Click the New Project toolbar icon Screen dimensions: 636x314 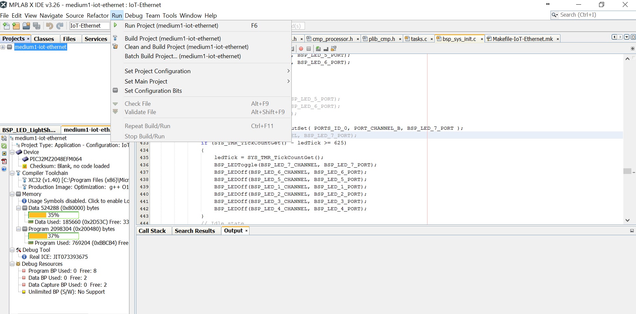point(16,26)
